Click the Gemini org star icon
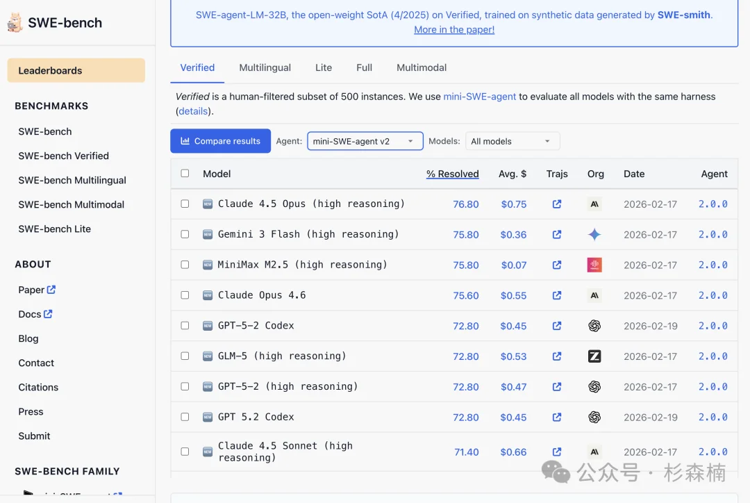The image size is (750, 503). tap(594, 235)
